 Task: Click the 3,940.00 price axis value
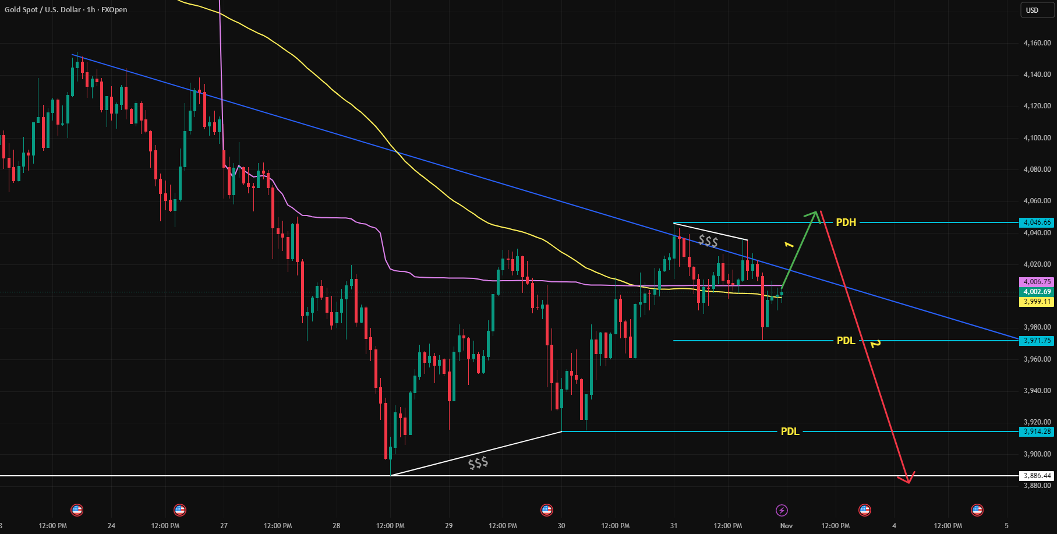1037,391
